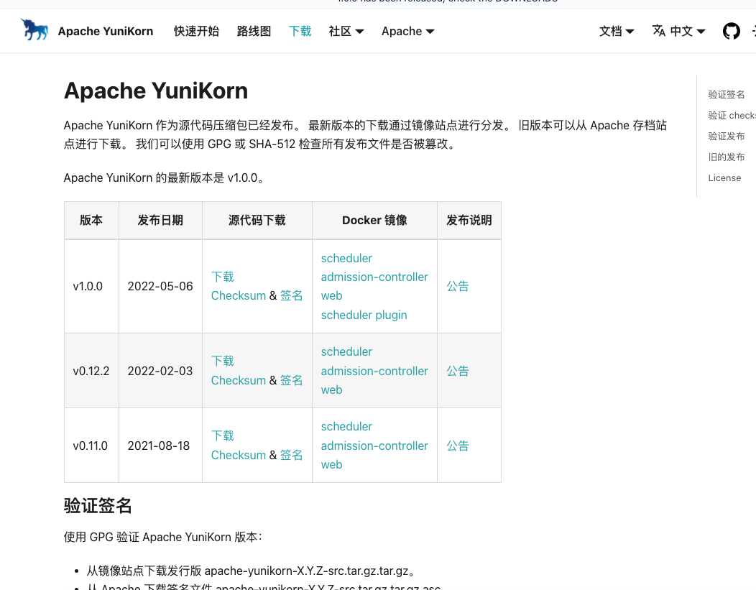756x590 pixels.
Task: Open the Apache YuniKorn home link
Action: 106,32
